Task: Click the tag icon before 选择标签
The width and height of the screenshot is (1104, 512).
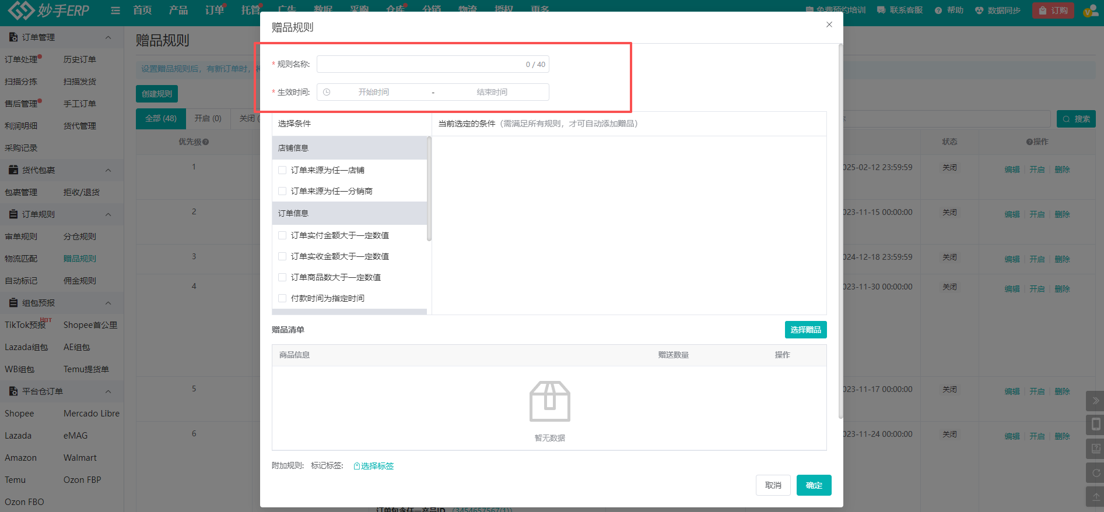Action: pyautogui.click(x=357, y=466)
